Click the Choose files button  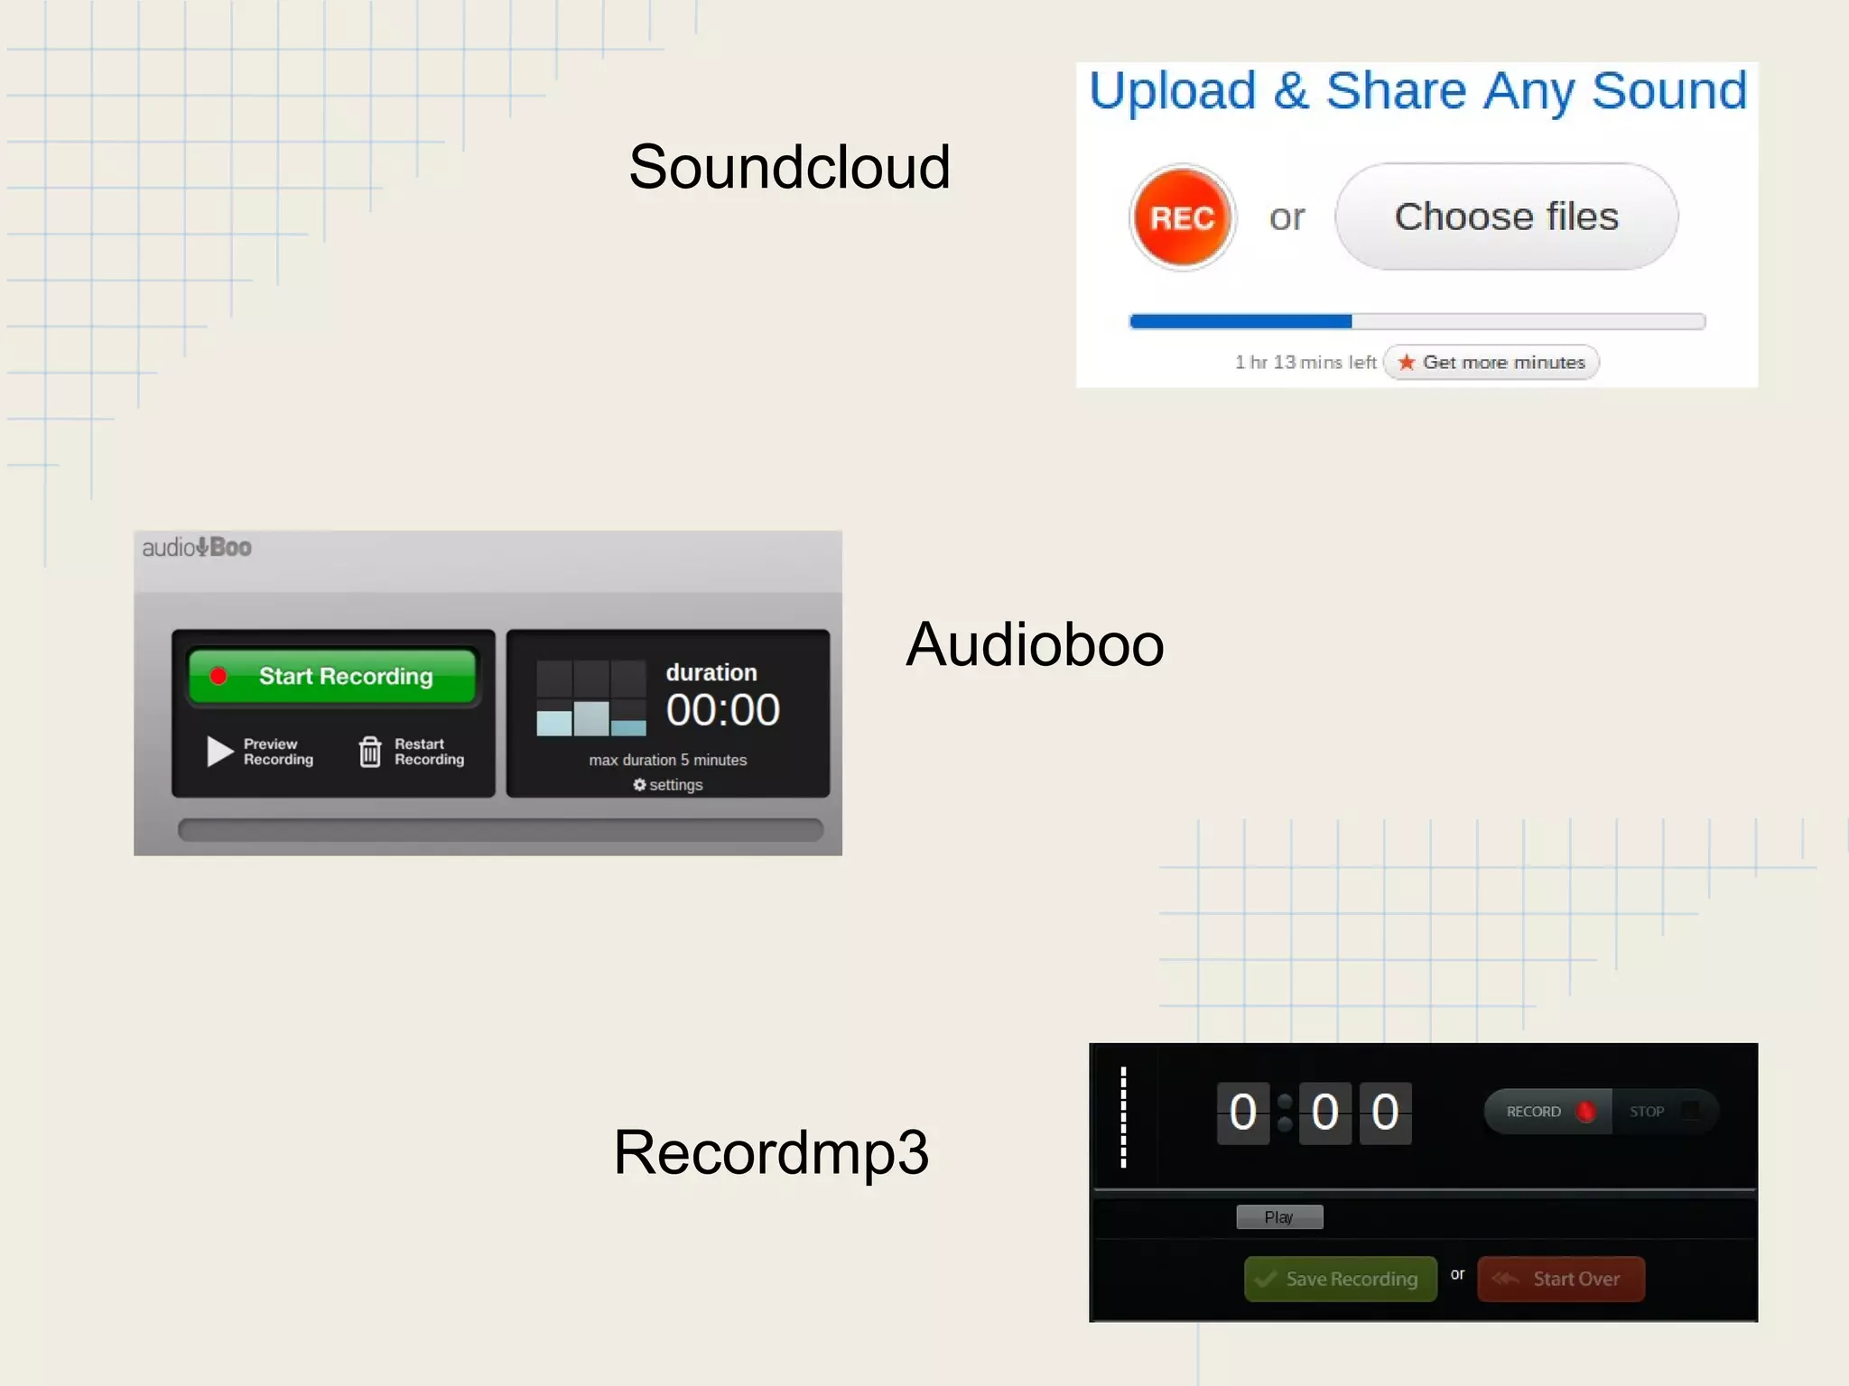pyautogui.click(x=1506, y=217)
